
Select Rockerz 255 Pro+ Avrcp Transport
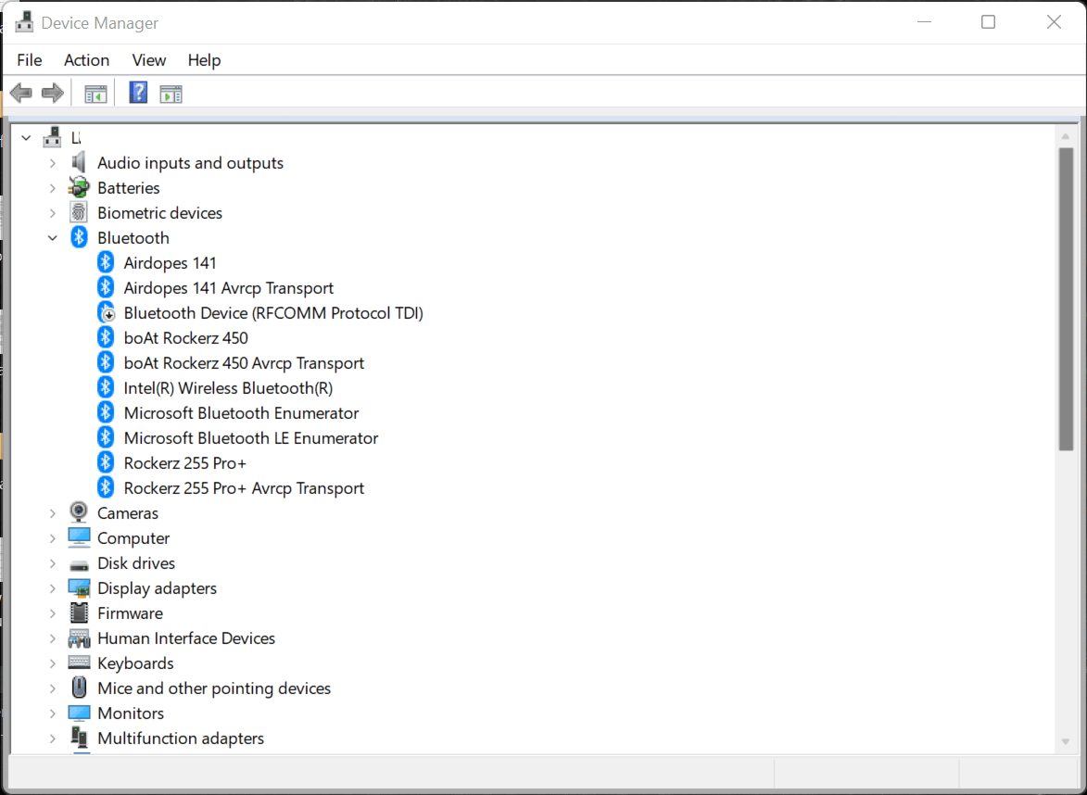244,487
